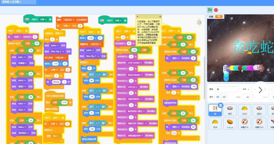Image resolution: width=274 pixels, height=144 pixels.
Task: Click the green flag to run
Action: pyautogui.click(x=209, y=10)
